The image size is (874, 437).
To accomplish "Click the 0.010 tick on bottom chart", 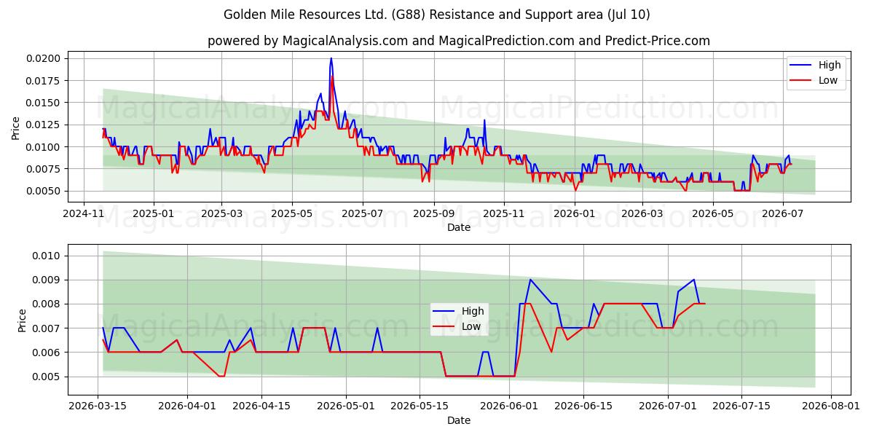I will click(x=48, y=256).
